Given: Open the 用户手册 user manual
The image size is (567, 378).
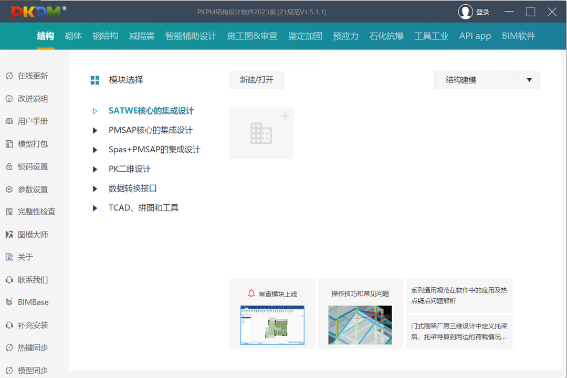Looking at the screenshot, I should point(31,121).
